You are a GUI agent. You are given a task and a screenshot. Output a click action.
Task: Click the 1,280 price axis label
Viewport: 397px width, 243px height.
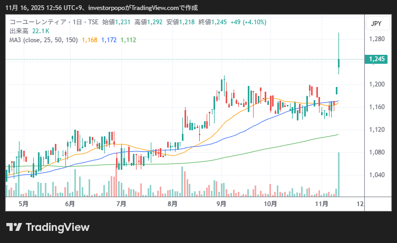pos(376,39)
